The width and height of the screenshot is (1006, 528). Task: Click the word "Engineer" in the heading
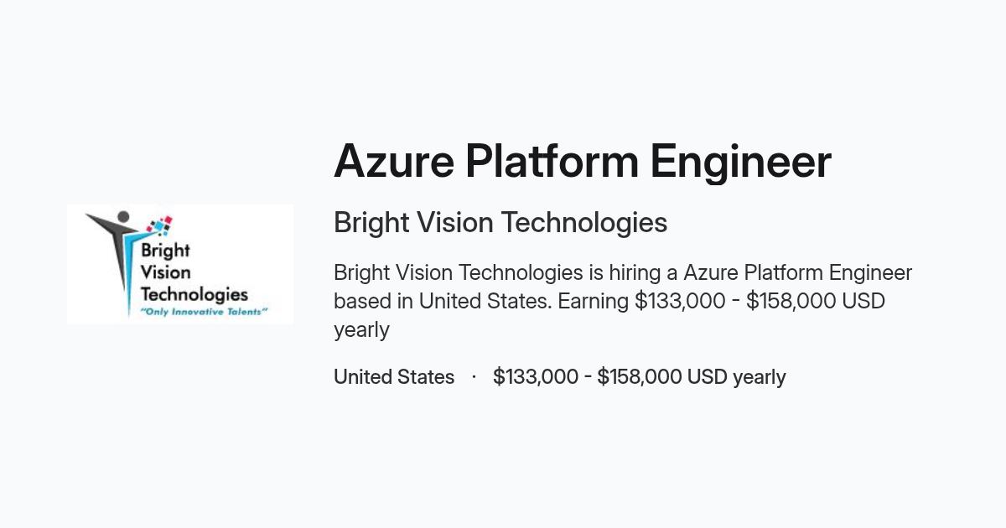(x=741, y=162)
